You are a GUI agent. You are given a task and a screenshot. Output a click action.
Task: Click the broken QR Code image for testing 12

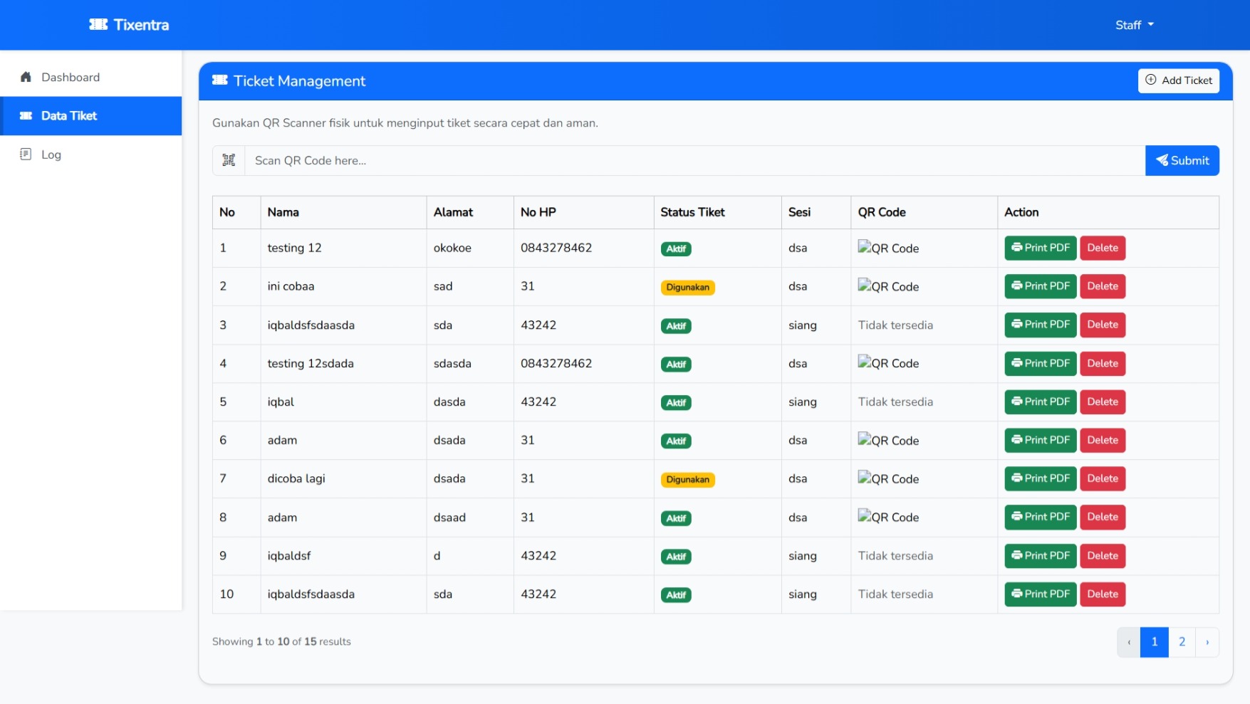[x=887, y=248]
